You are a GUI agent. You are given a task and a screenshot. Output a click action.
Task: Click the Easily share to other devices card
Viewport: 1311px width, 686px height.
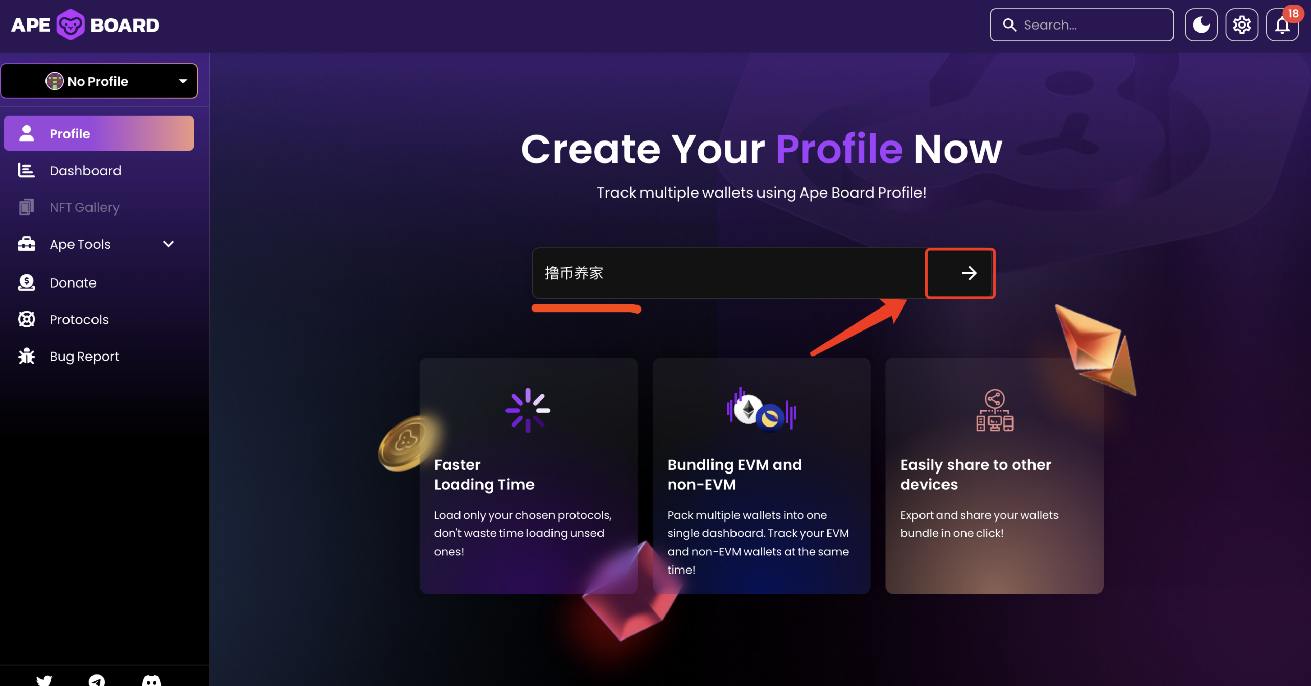click(x=994, y=476)
